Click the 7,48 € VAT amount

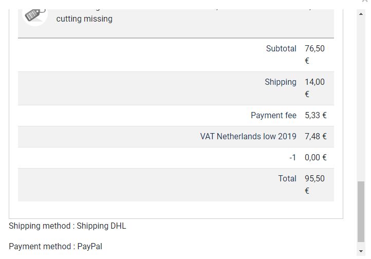click(x=316, y=137)
